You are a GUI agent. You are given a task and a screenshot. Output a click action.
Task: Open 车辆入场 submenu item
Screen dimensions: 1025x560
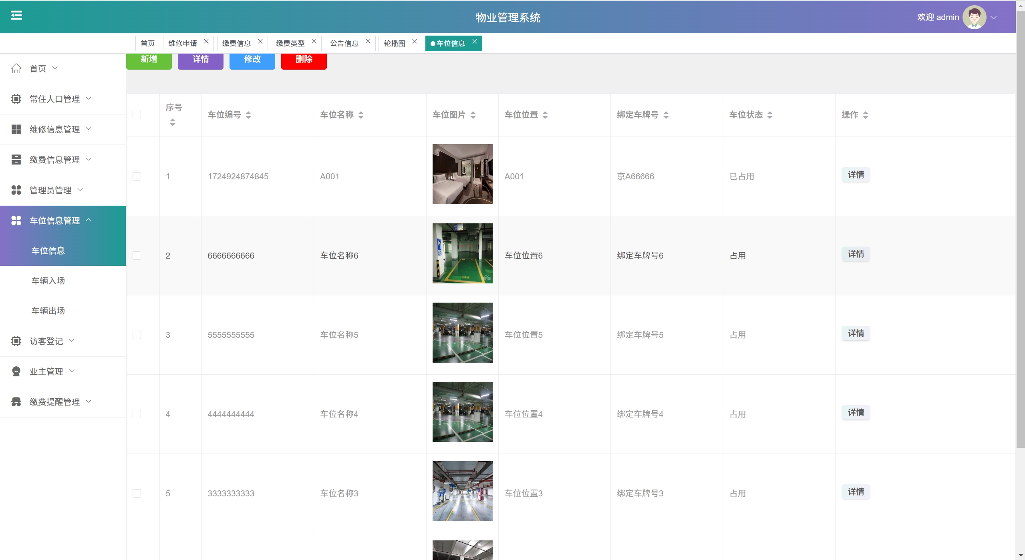[48, 281]
